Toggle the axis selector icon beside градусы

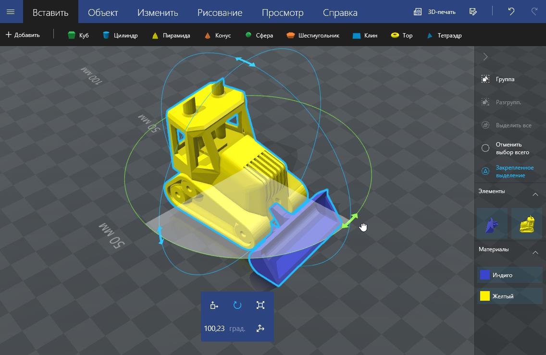click(x=261, y=329)
